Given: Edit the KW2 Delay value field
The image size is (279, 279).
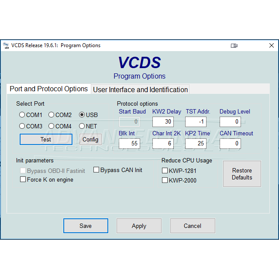Looking at the screenshot, I should [x=163, y=122].
